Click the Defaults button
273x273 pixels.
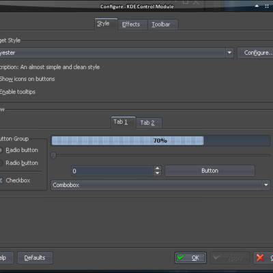click(35, 258)
